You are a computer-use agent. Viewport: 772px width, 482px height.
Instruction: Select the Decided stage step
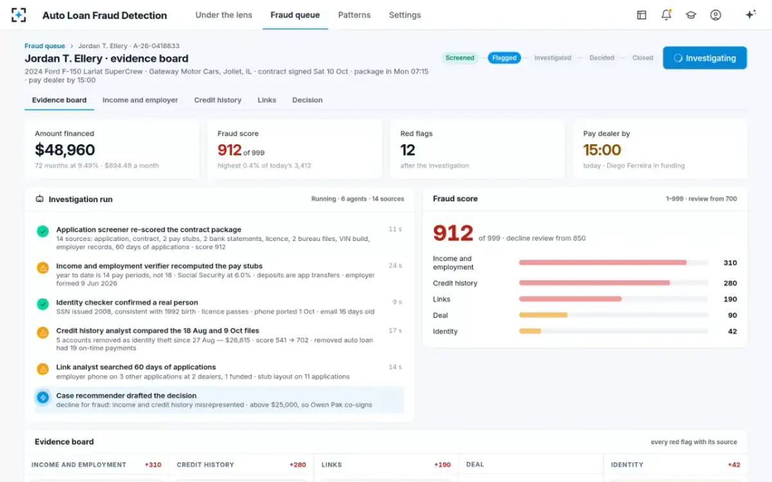click(602, 58)
